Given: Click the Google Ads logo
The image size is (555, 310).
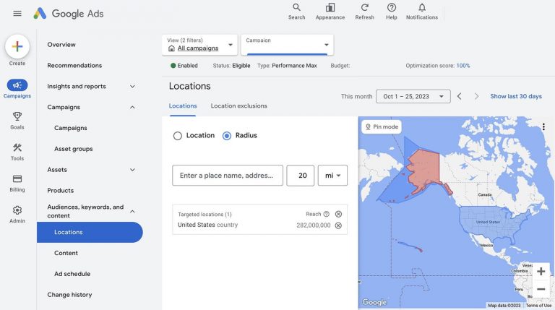Looking at the screenshot, I should pos(69,14).
